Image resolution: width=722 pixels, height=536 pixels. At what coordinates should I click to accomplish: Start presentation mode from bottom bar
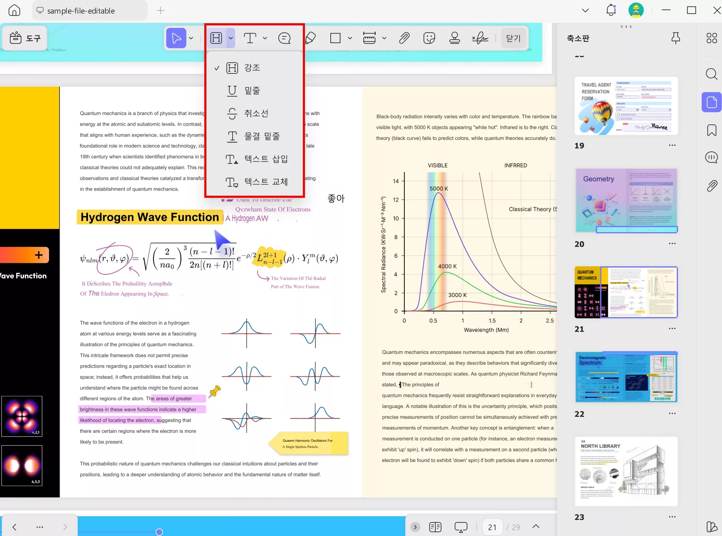[461, 527]
